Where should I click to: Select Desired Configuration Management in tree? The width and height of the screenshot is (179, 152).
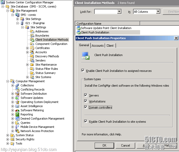point(43,119)
